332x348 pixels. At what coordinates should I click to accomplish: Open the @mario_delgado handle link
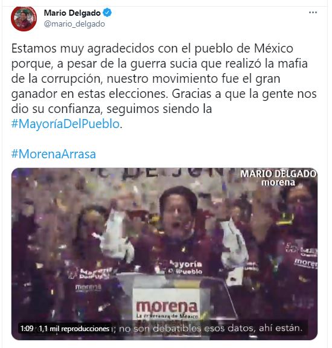[74, 24]
